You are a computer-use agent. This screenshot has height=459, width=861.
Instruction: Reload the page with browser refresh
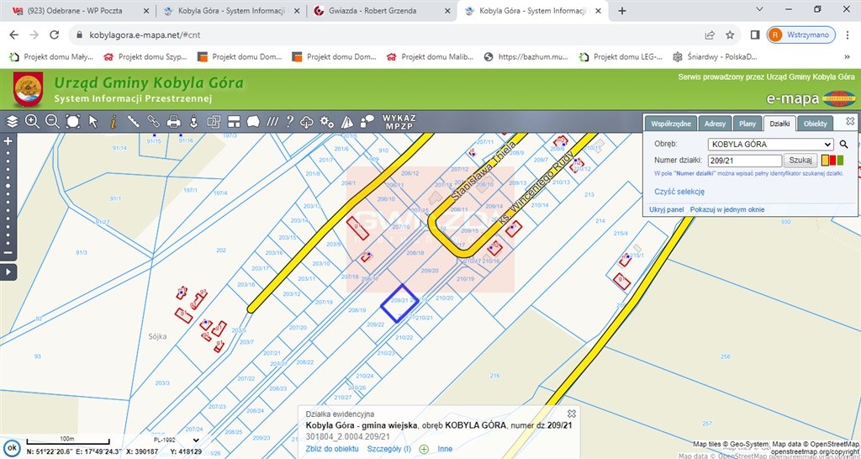[55, 34]
